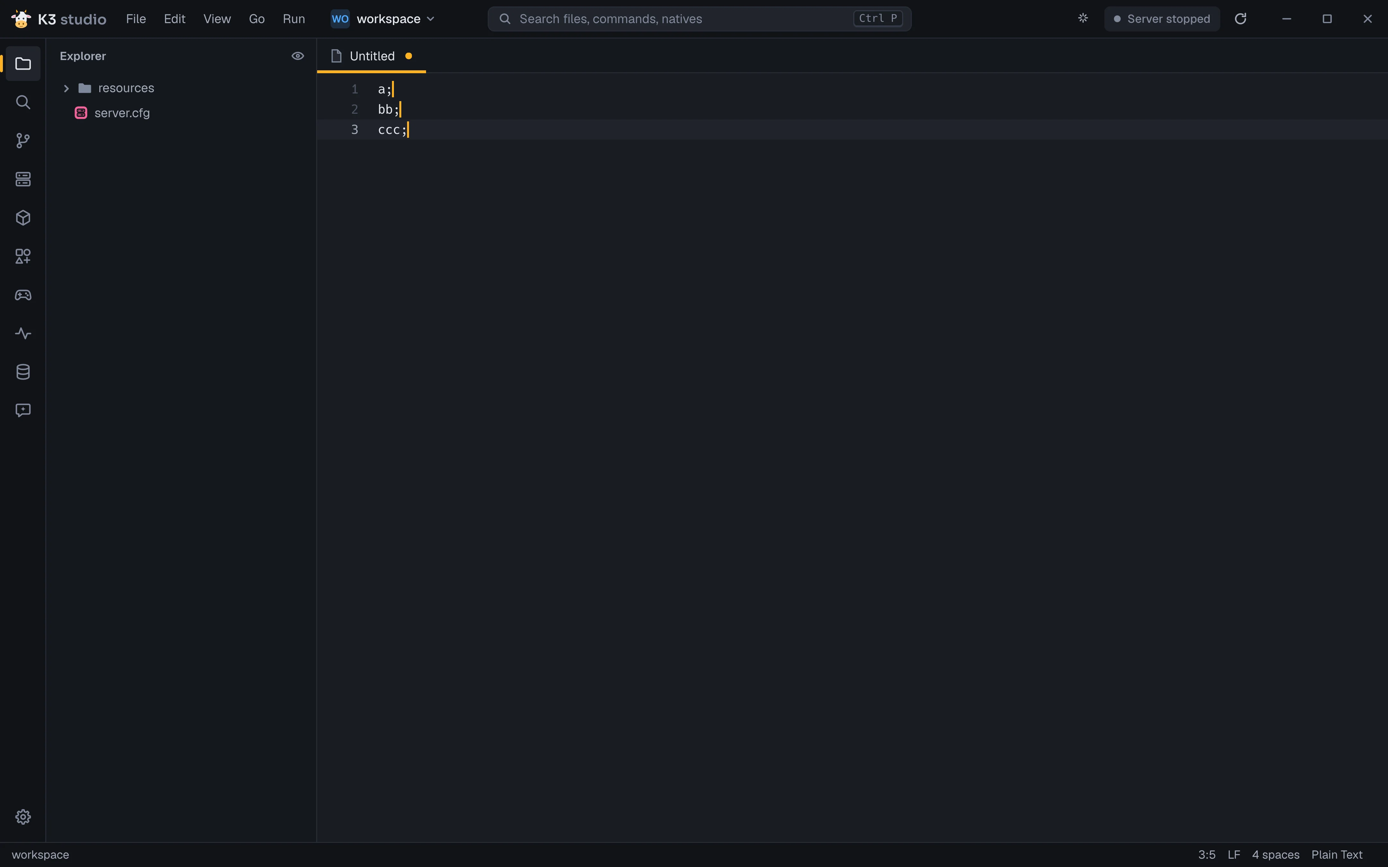
Task: Click line number 2 in gutter
Action: [x=354, y=109]
